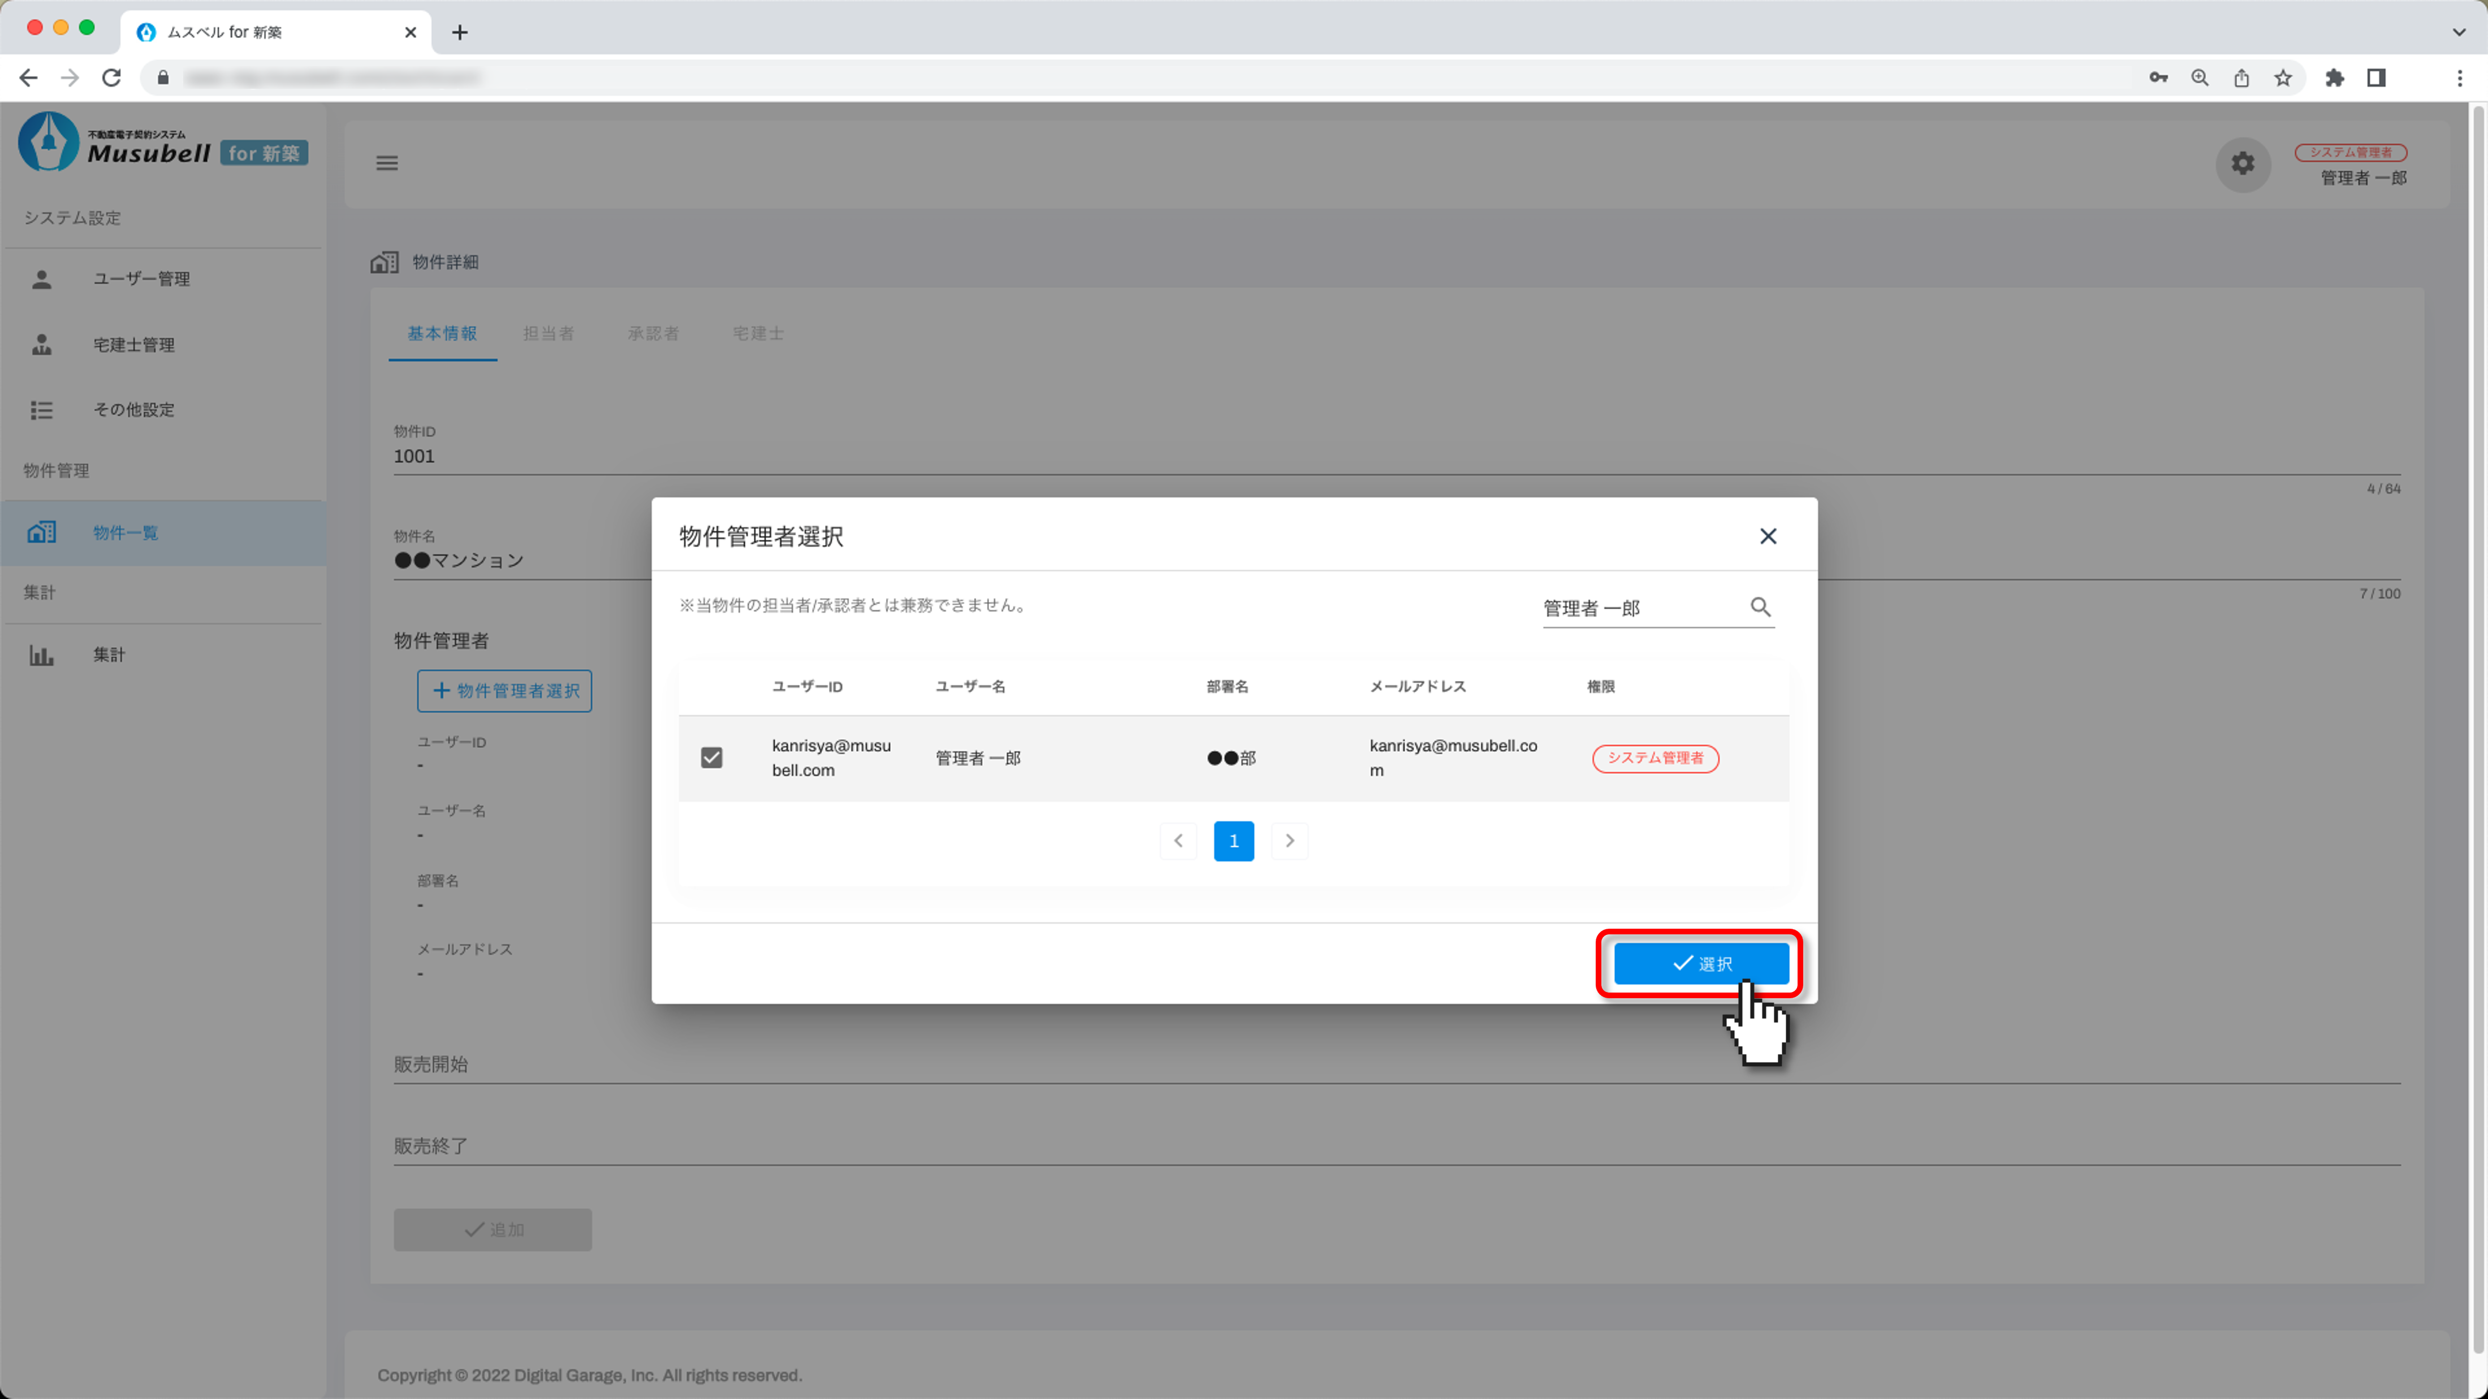Bookmark page with star icon
Viewport: 2488px width, 1399px height.
pyautogui.click(x=2282, y=78)
